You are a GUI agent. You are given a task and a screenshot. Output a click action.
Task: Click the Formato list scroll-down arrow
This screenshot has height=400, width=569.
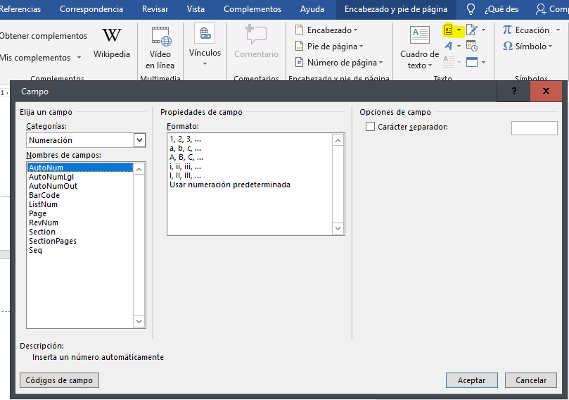click(x=338, y=228)
